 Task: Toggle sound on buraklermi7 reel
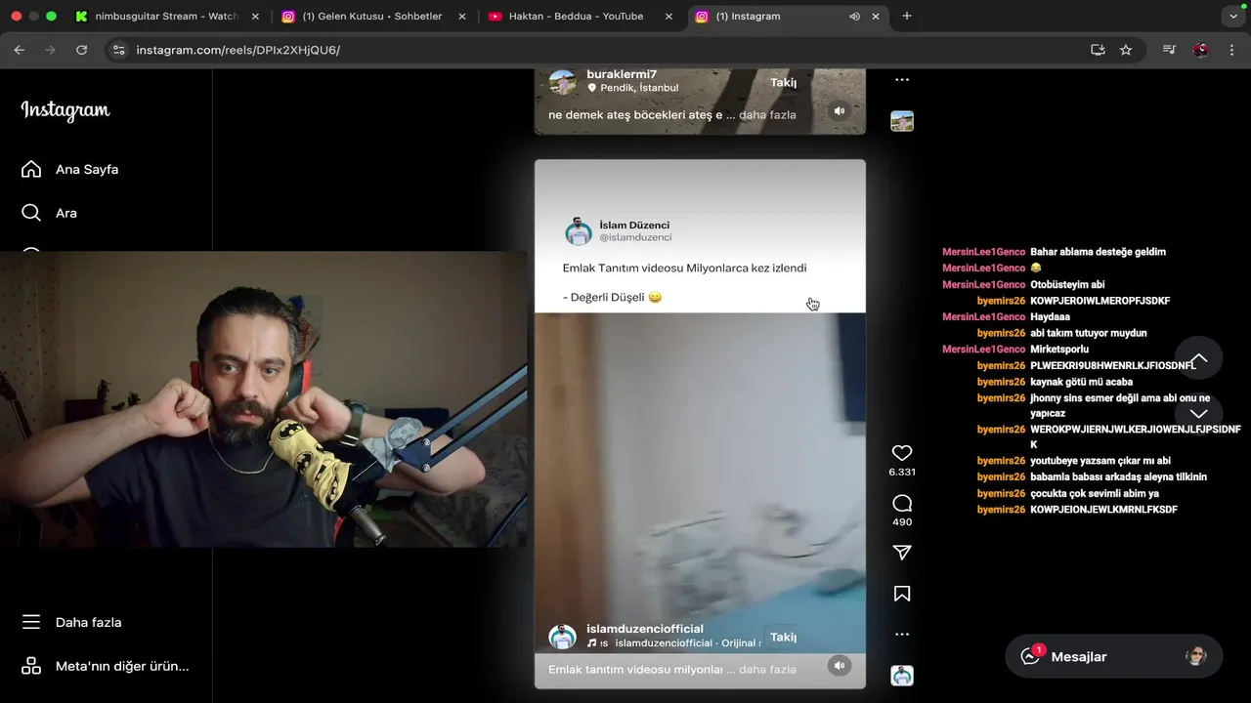[x=839, y=111]
